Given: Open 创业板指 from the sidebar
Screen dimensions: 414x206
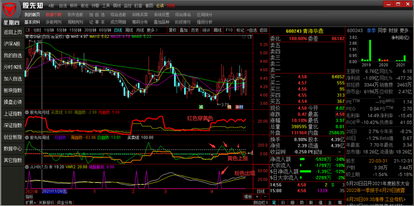Looking at the screenshot, I should coord(13,137).
